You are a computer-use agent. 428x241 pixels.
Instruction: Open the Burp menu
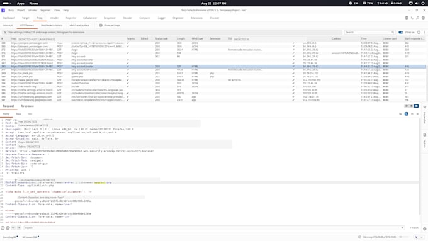click(11, 10)
